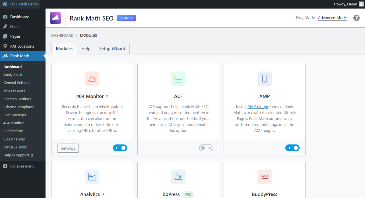The height and width of the screenshot is (198, 365).
Task: Click the RM Locations map pin icon
Action: point(5,46)
